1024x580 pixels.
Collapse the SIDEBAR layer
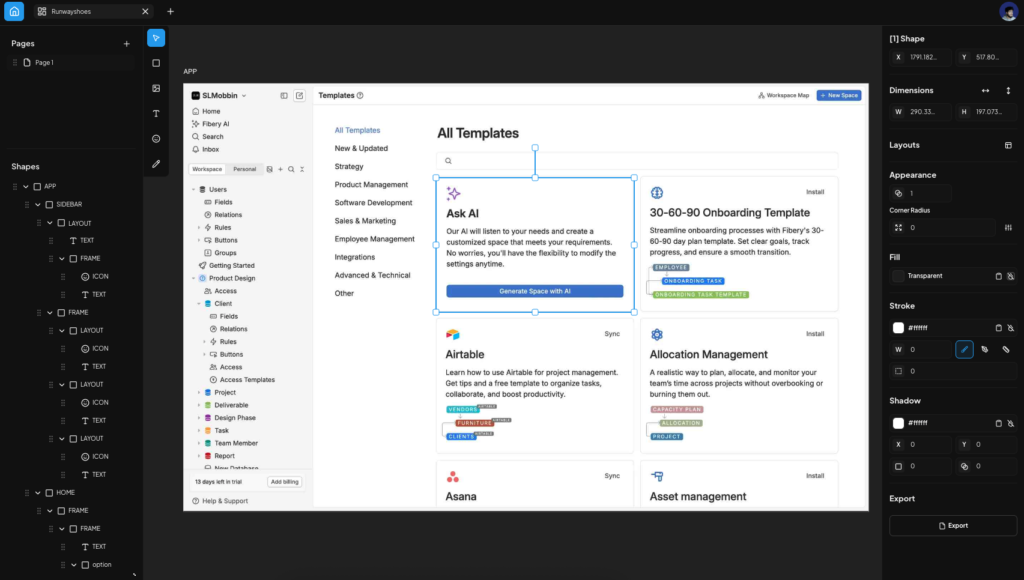pyautogui.click(x=38, y=205)
